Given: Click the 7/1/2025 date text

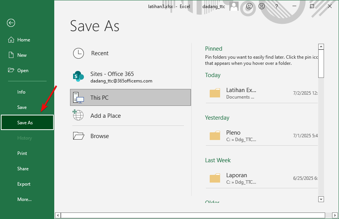Looking at the screenshot, I should pos(305,136).
